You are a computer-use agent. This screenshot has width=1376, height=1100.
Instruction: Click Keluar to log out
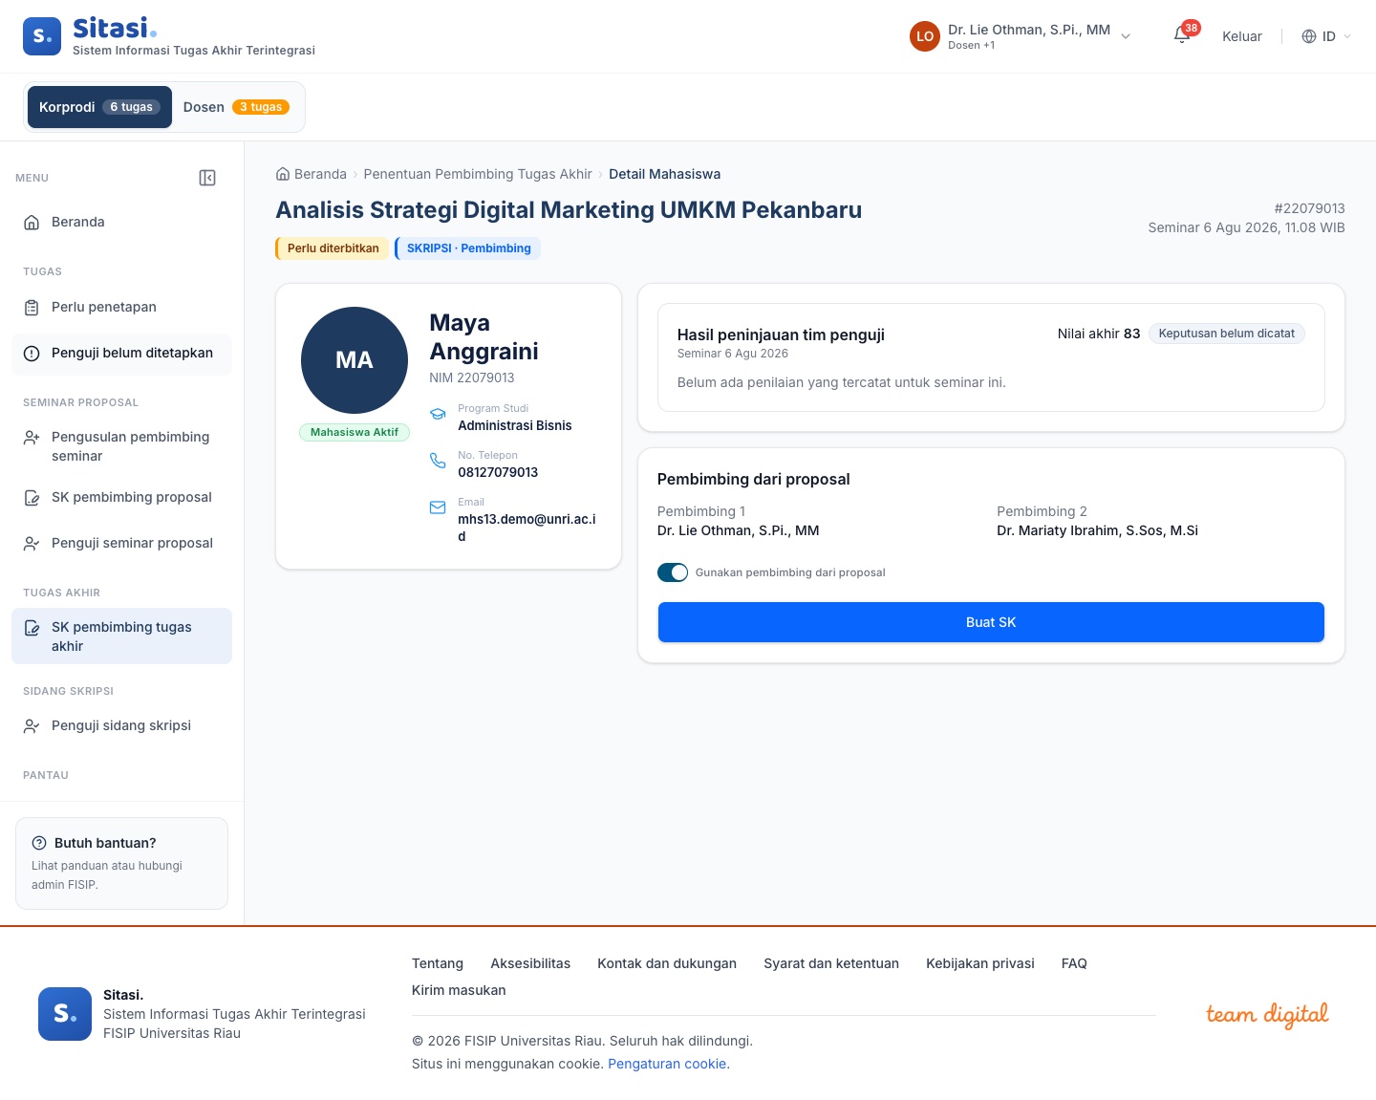[x=1242, y=36]
